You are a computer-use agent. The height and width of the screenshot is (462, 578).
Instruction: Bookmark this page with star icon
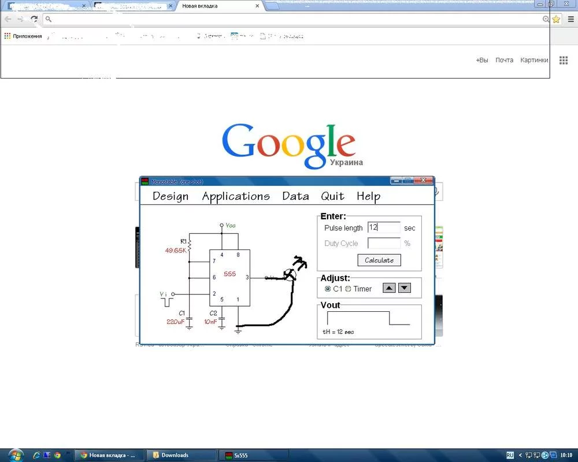tap(556, 19)
